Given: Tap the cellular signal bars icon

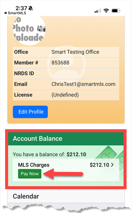Looking at the screenshot, I should [x=98, y=11].
